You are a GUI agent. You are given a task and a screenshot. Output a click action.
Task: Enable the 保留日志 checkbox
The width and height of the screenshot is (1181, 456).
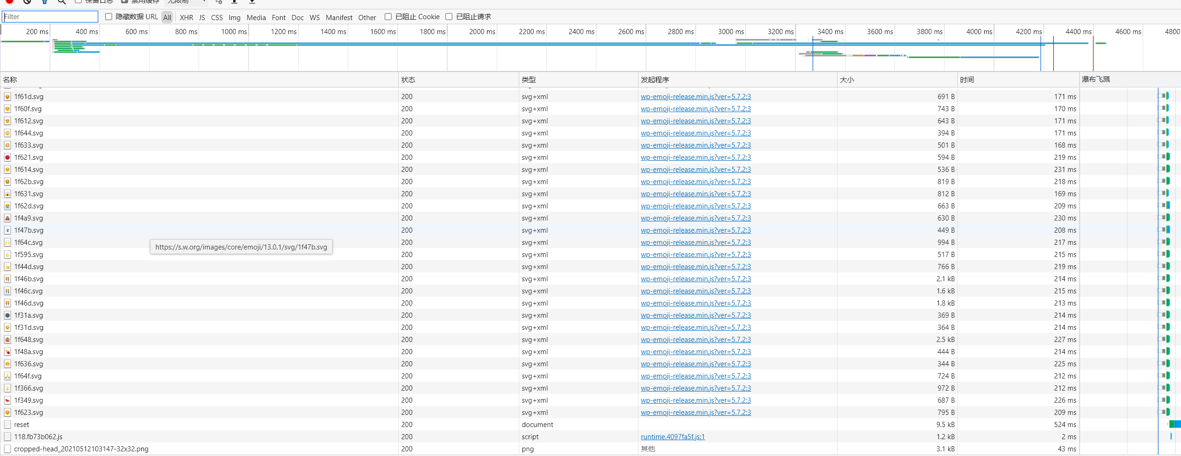tap(79, 1)
